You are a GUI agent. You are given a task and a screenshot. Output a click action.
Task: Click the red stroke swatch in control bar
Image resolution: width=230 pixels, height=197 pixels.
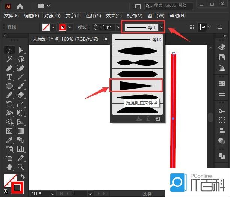pos(62,27)
